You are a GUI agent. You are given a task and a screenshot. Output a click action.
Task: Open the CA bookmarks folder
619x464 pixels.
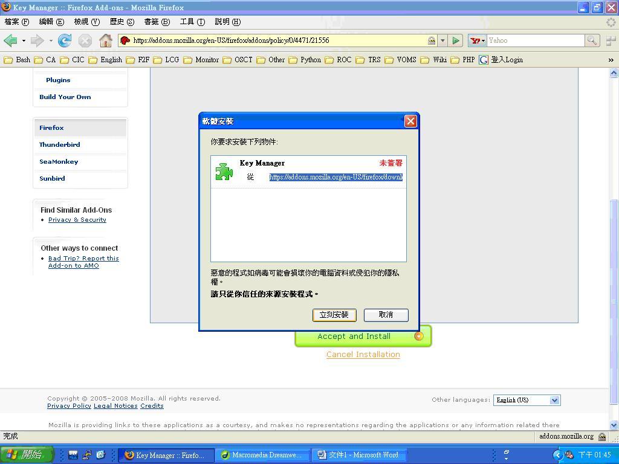[x=45, y=60]
